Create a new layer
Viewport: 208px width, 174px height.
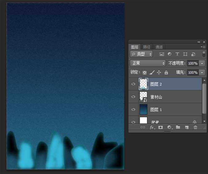point(186,127)
